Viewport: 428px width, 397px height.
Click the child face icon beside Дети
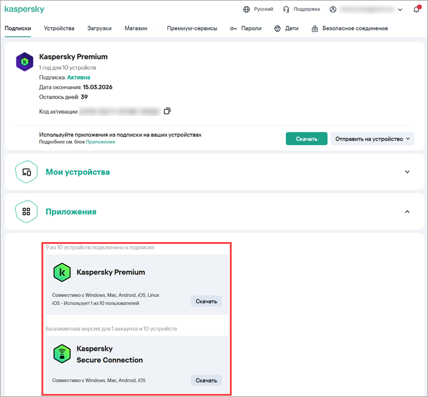pos(277,29)
